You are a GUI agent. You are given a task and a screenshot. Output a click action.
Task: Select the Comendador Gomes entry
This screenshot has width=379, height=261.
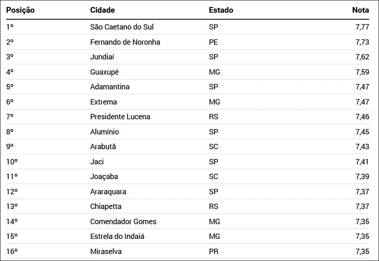click(123, 222)
